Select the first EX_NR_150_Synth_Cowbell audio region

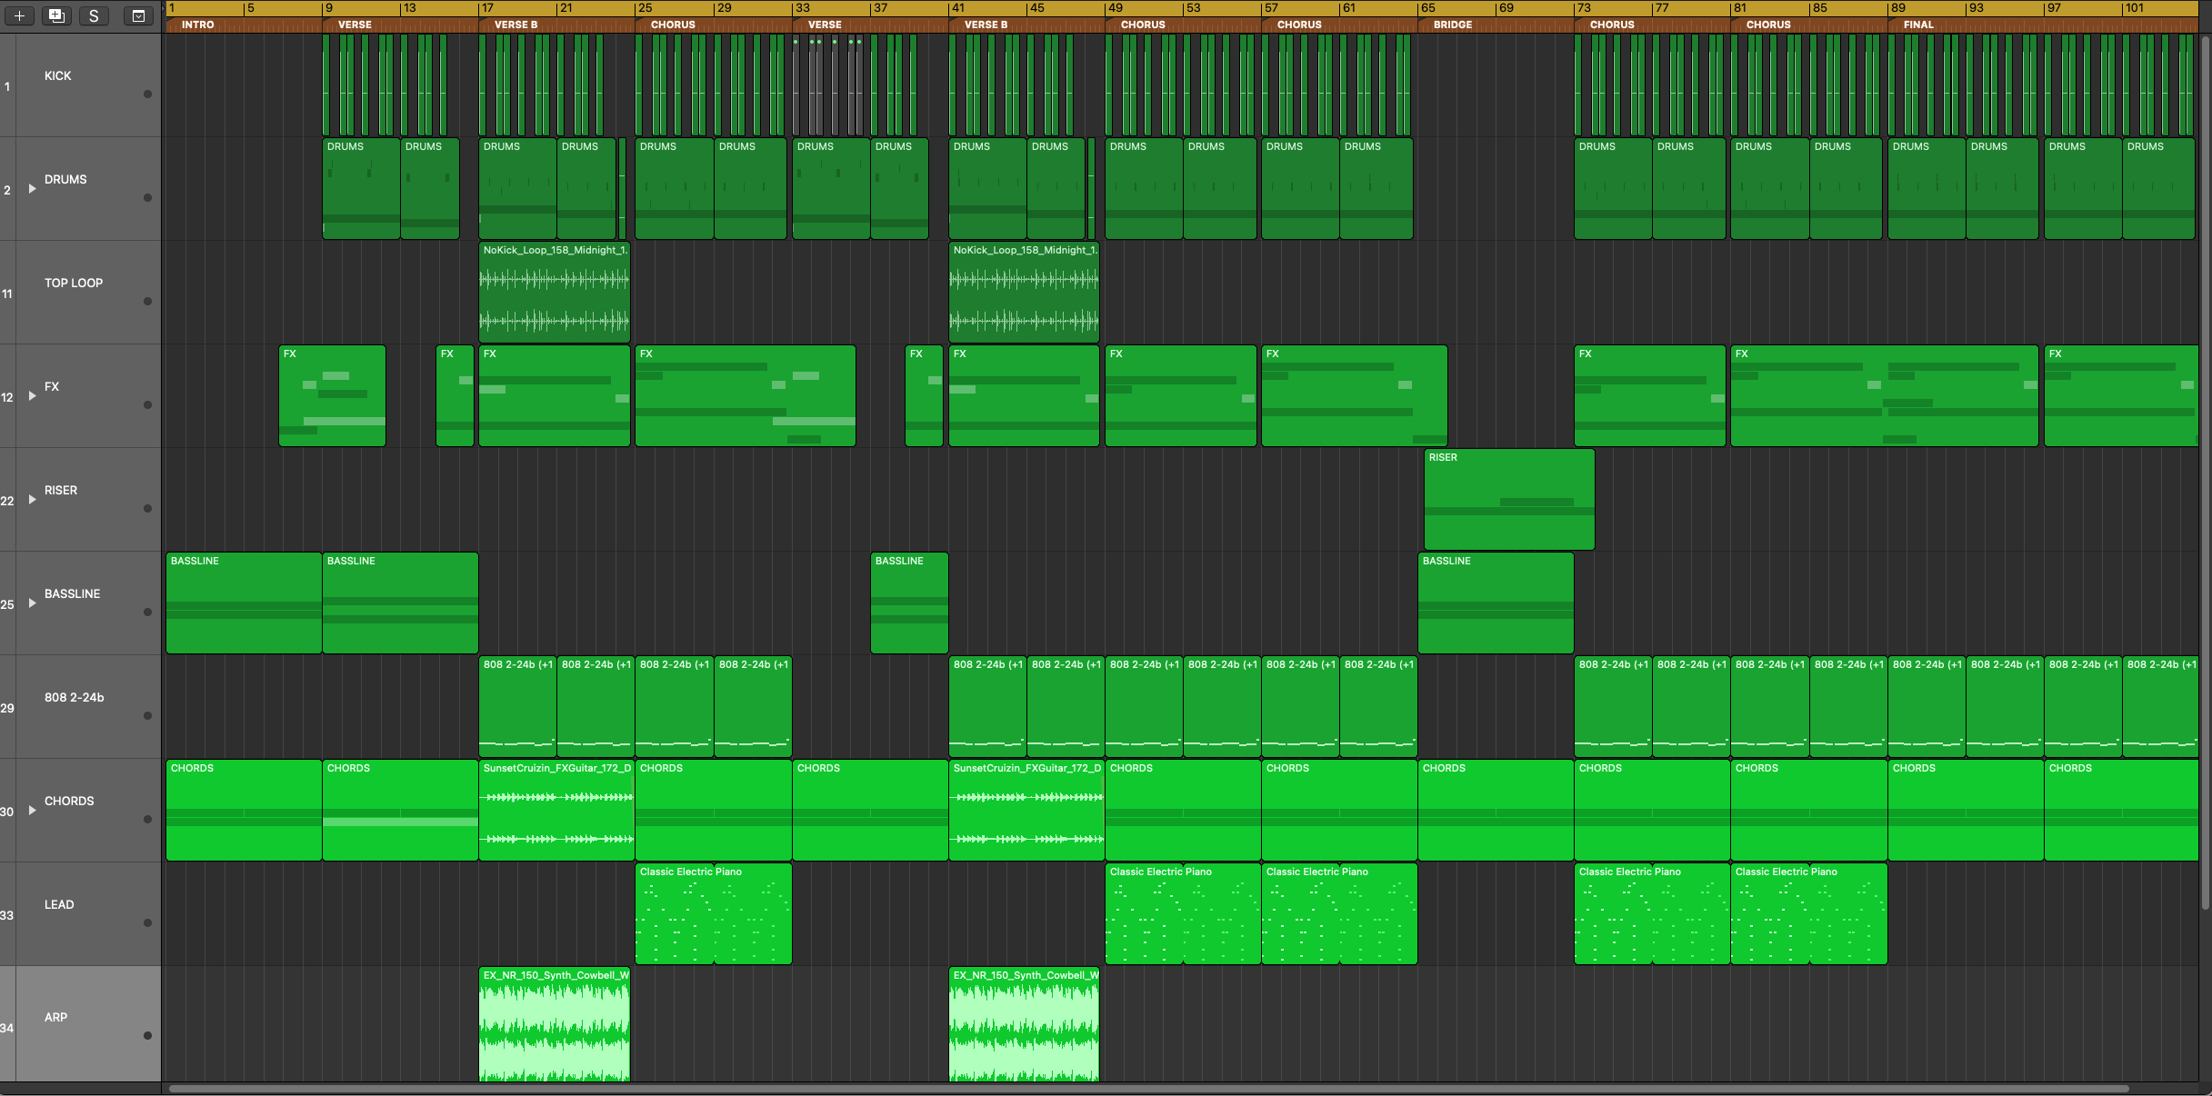click(555, 1024)
